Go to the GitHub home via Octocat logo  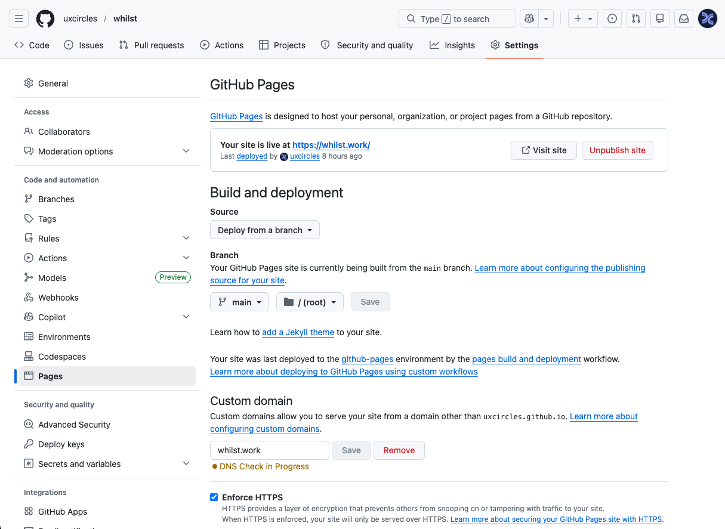pos(45,18)
